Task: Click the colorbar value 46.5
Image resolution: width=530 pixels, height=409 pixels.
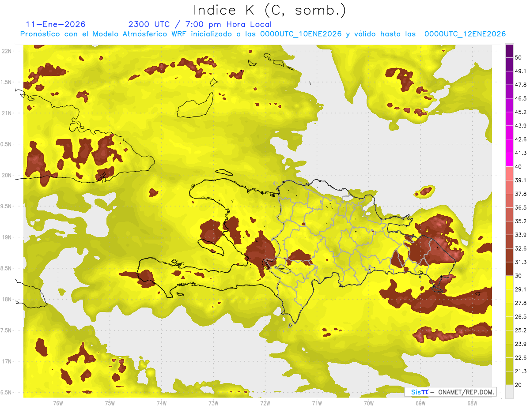Action: click(521, 98)
